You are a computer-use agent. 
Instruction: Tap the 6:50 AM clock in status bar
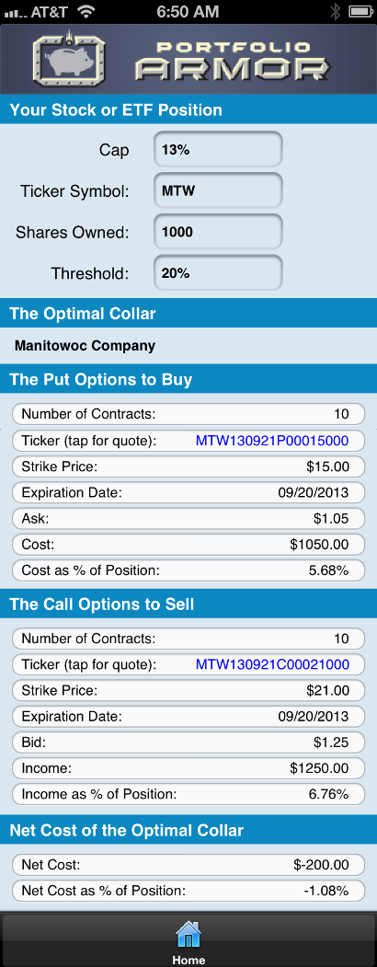point(188,11)
